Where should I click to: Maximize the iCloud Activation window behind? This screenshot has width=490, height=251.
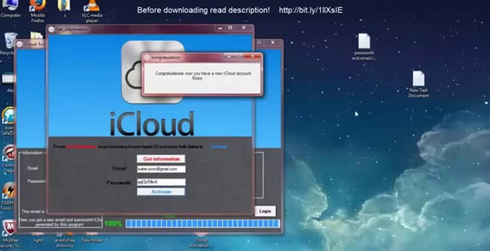click(259, 43)
